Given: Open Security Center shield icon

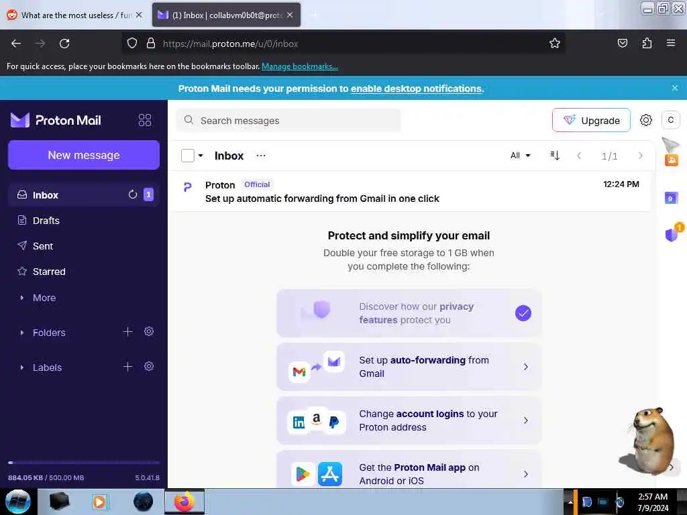Looking at the screenshot, I should click(672, 234).
